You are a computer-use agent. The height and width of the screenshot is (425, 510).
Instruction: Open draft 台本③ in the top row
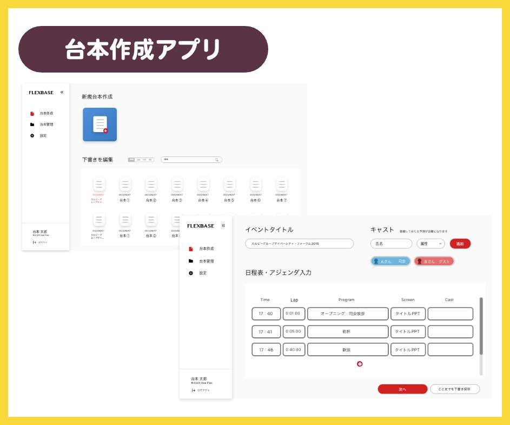pos(177,189)
